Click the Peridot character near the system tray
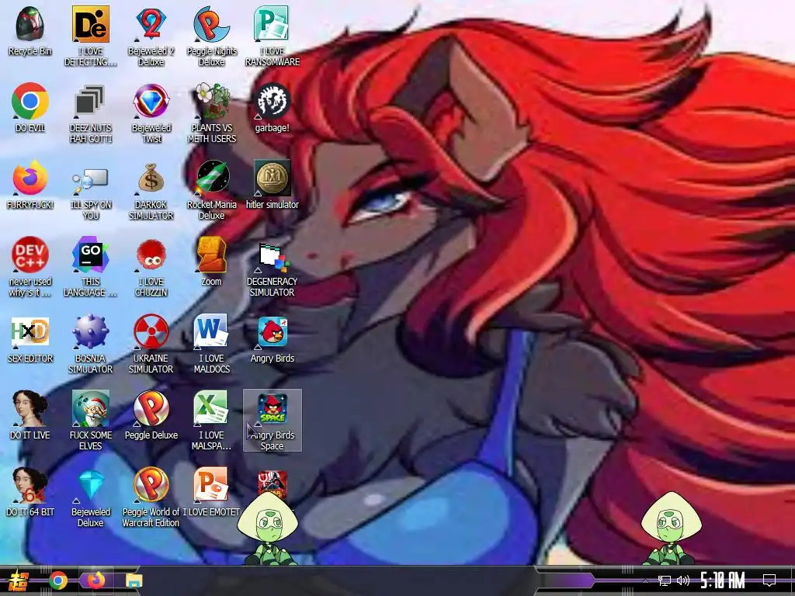Image resolution: width=795 pixels, height=596 pixels. [671, 527]
